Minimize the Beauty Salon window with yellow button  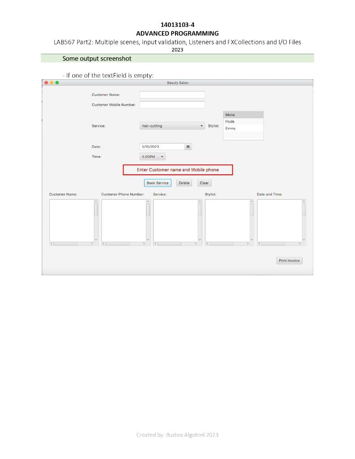[52, 82]
